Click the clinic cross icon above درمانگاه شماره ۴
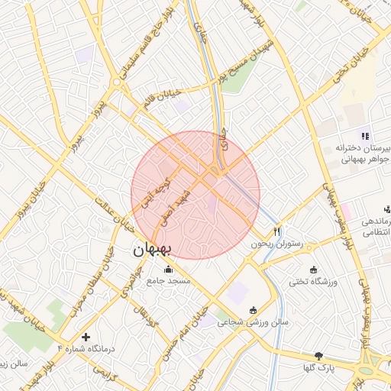Viewport: 391px width, 391px height. (x=86, y=338)
